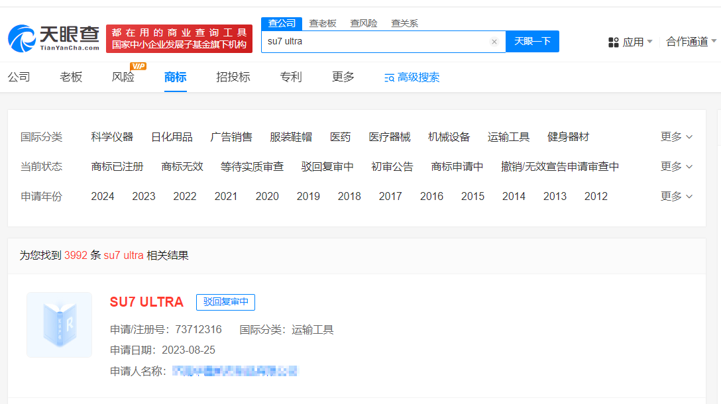
Task: Switch to the 专利 tab
Action: pyautogui.click(x=291, y=77)
